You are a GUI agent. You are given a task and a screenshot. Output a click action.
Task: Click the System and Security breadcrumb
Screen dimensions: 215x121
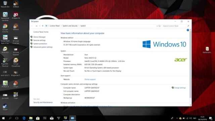pos(70,26)
